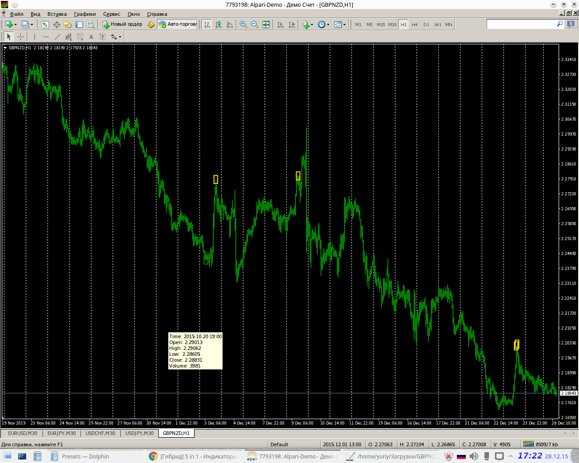Click the search magnifier icon
This screenshot has width=579, height=463.
point(560,24)
